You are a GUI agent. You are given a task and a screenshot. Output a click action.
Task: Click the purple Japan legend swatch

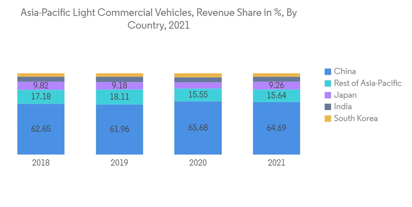[328, 95]
